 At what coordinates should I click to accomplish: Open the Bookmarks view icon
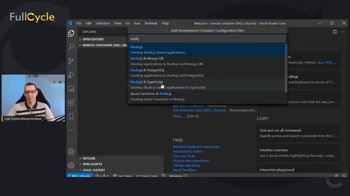(71, 117)
